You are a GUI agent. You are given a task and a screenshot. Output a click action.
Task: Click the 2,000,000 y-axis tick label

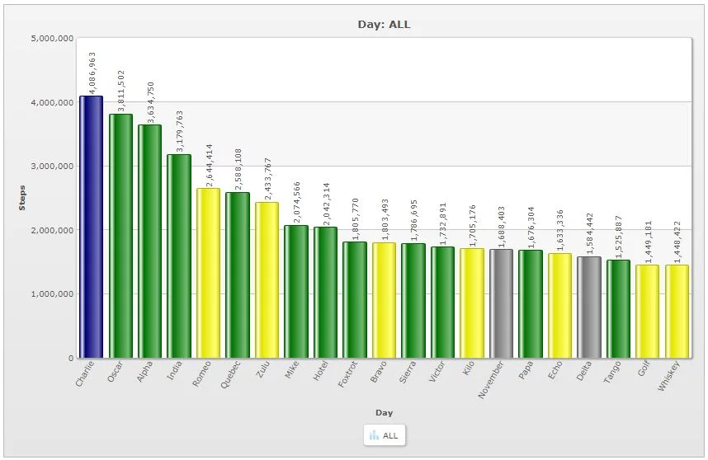click(x=52, y=230)
